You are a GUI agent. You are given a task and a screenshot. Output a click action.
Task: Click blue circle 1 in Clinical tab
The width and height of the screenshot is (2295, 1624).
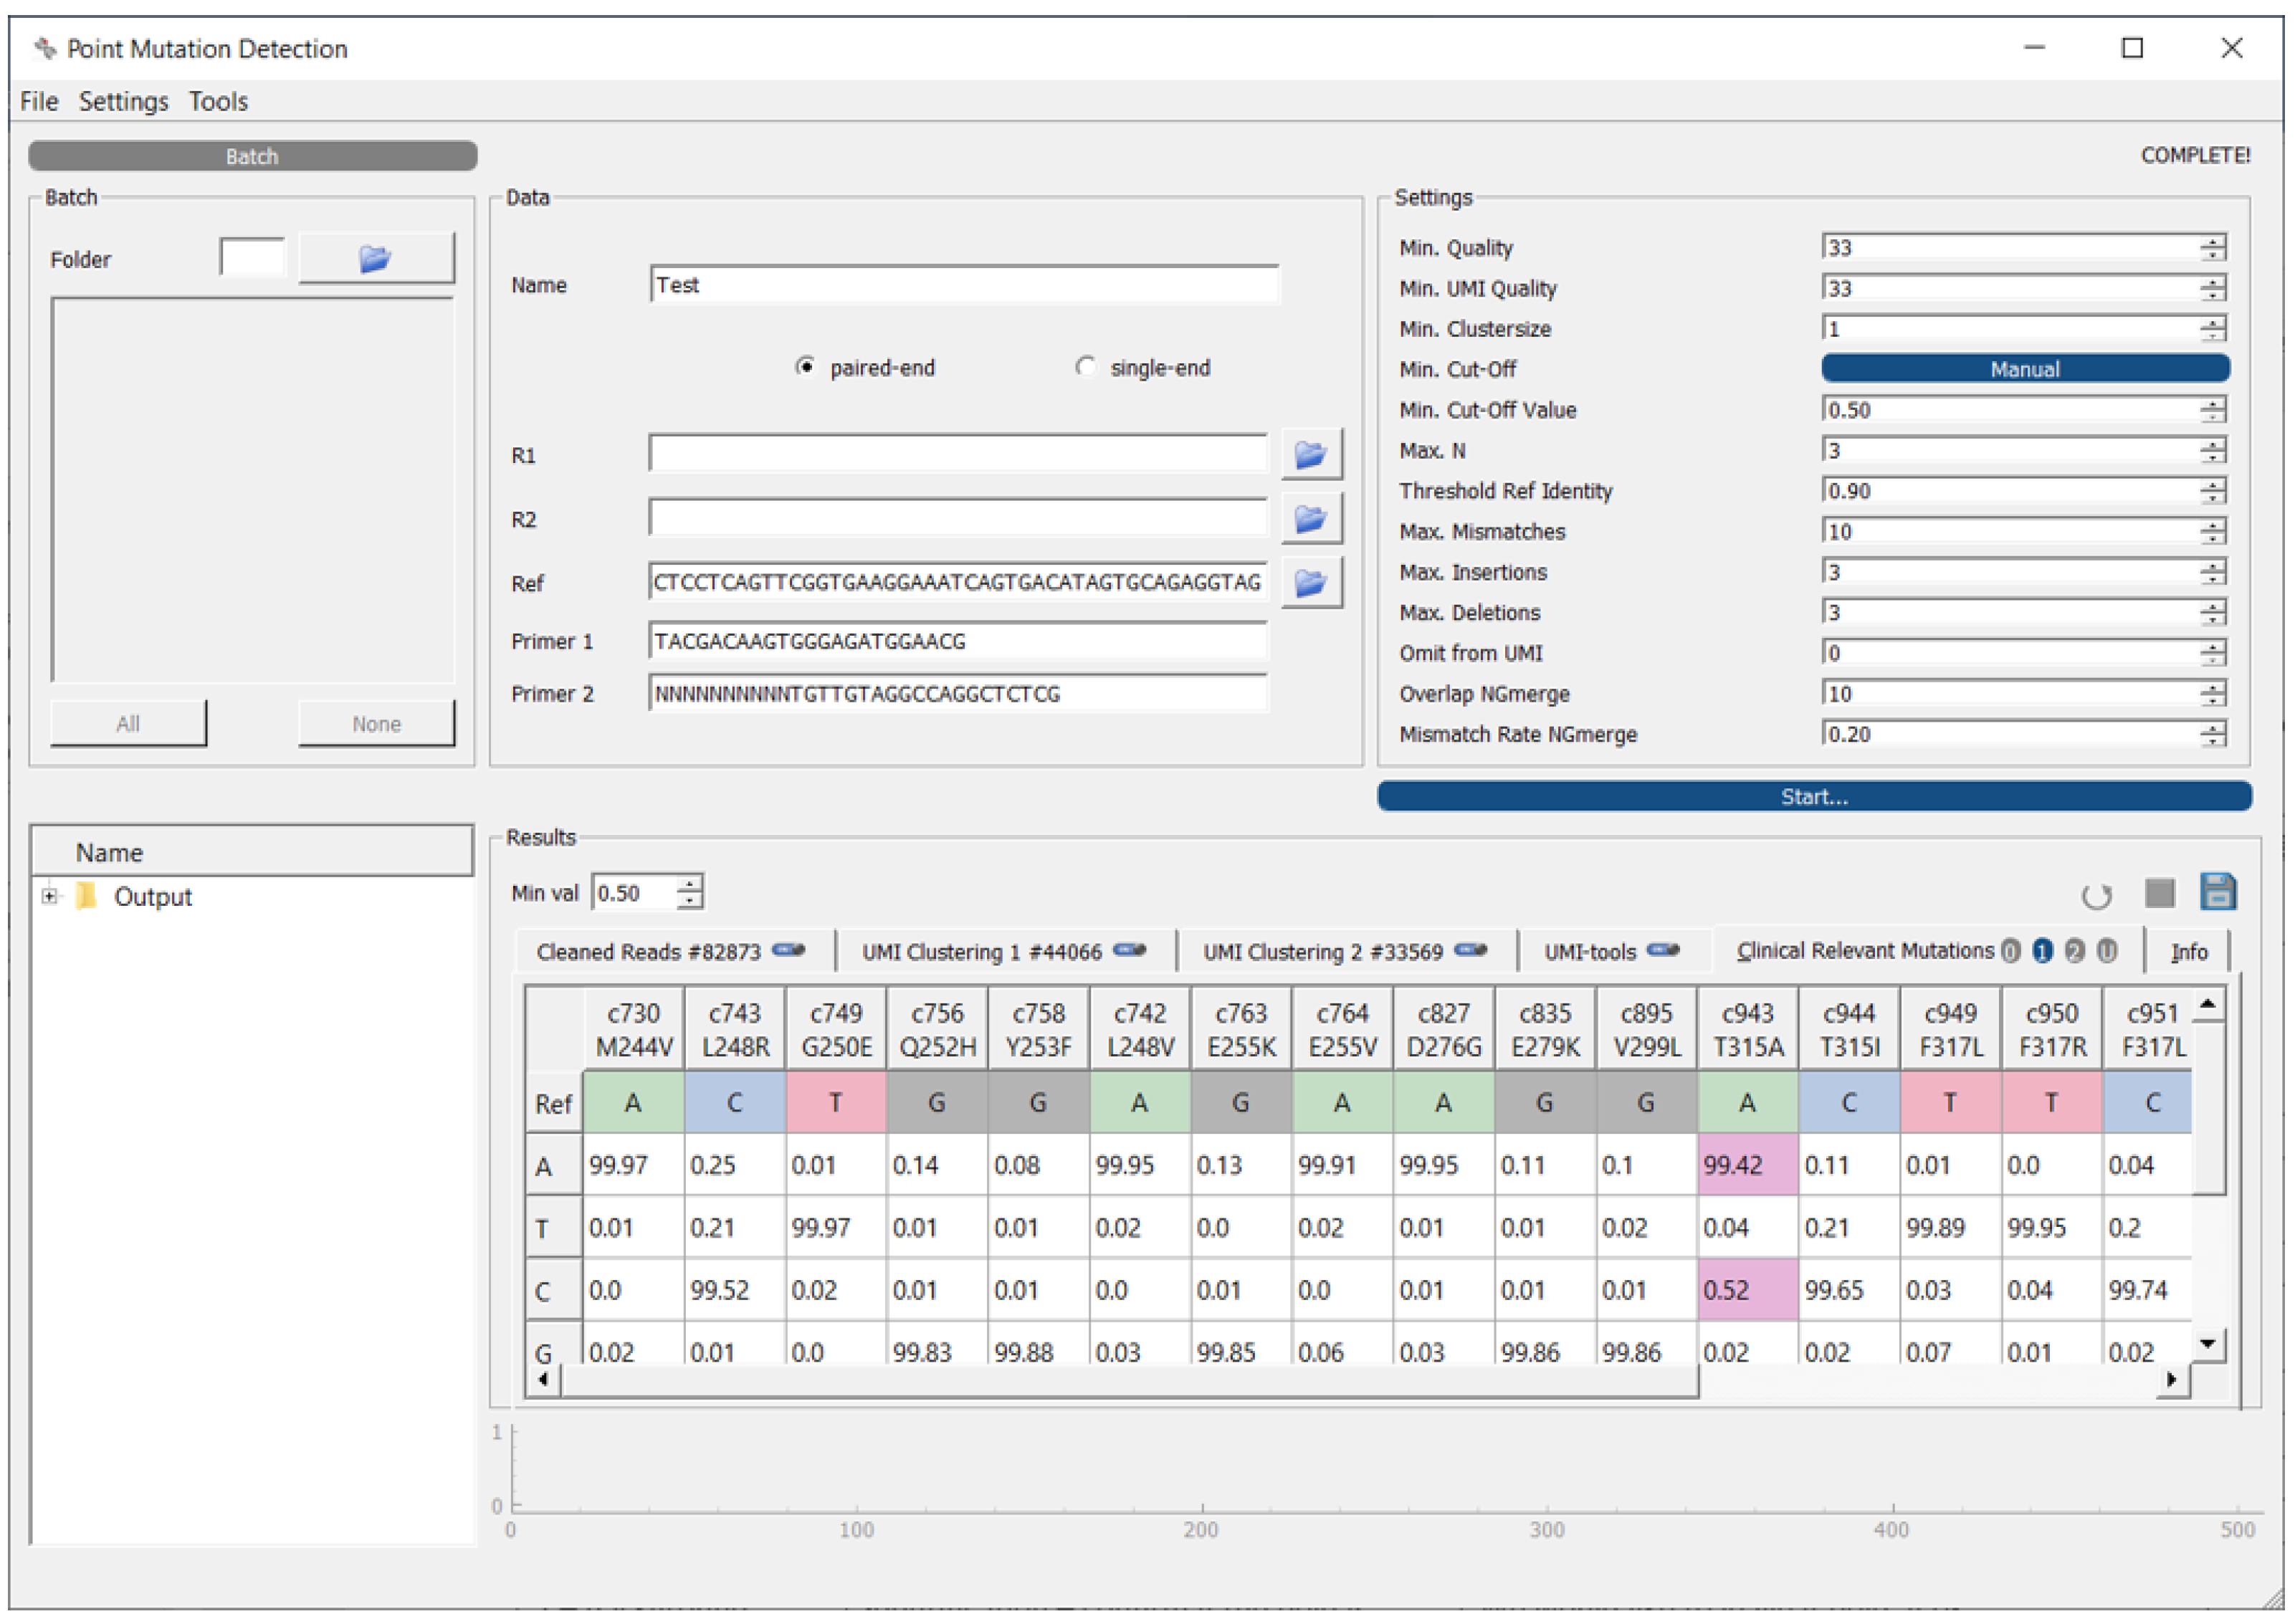[x=2043, y=952]
